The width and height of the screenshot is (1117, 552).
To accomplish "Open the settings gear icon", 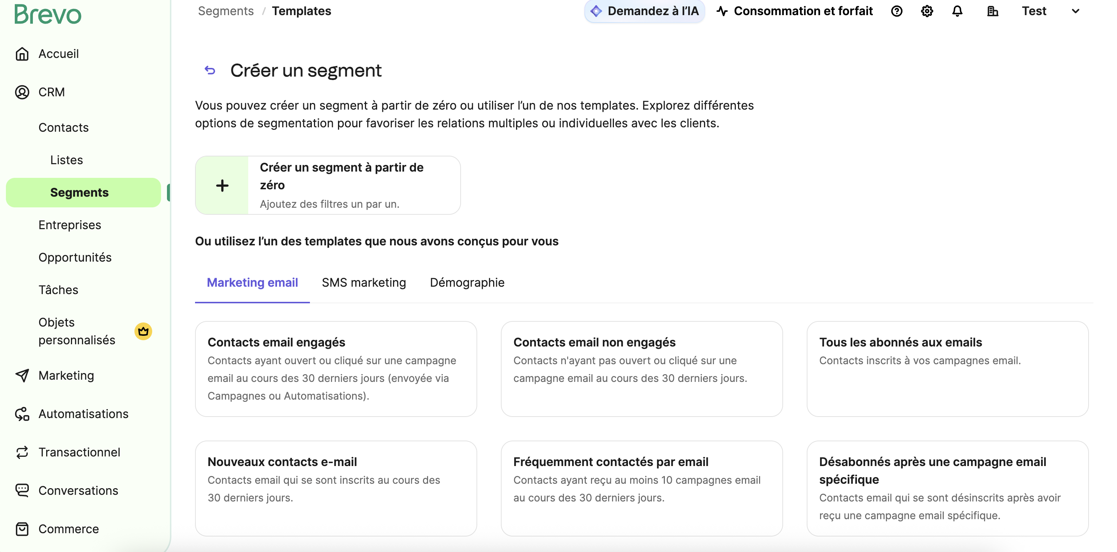I will (x=927, y=11).
